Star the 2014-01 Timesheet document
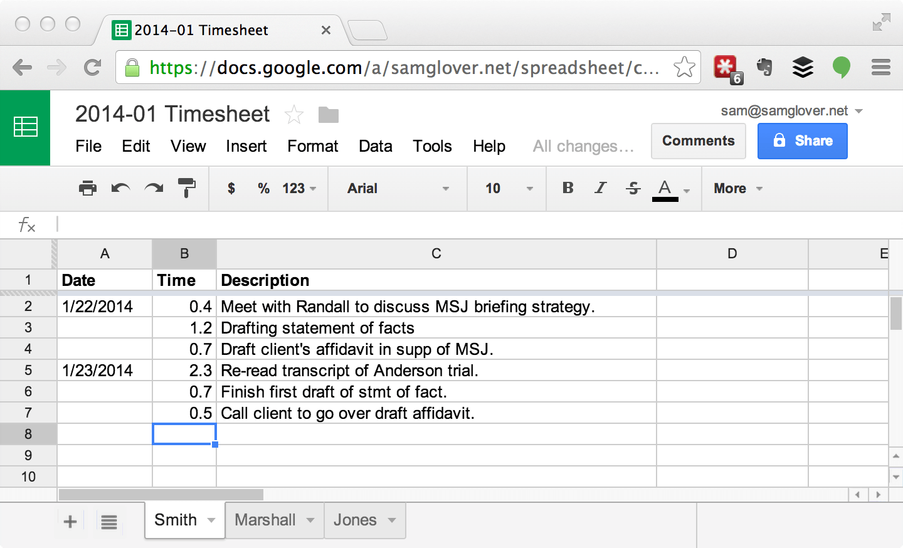The height and width of the screenshot is (548, 903). [x=293, y=115]
